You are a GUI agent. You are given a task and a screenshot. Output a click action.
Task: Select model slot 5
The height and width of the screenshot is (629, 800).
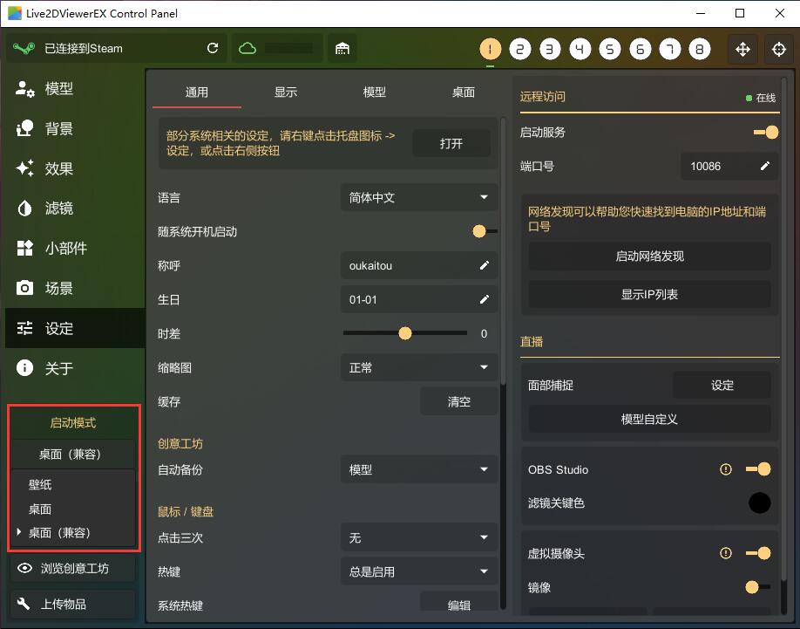[x=610, y=49]
